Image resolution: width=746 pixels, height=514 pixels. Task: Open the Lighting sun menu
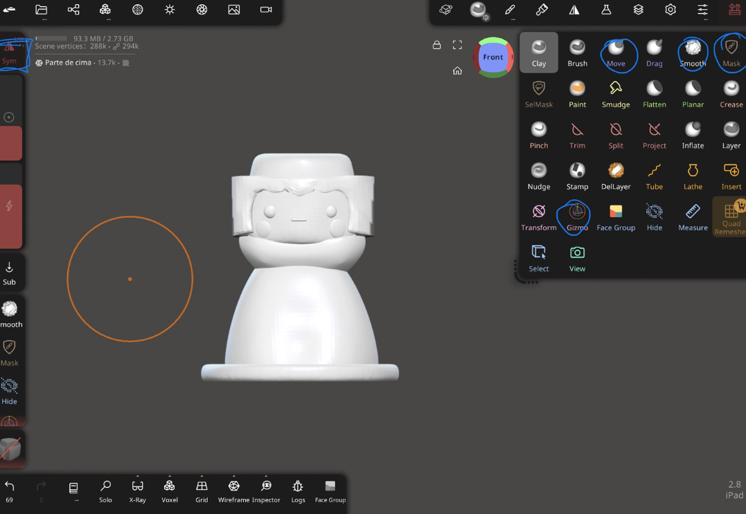170,10
